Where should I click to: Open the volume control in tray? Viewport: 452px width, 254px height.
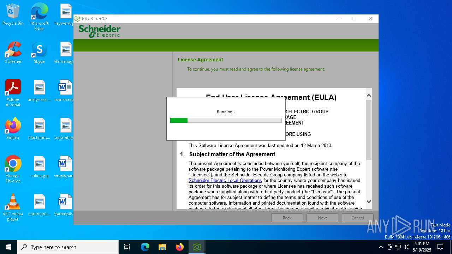click(x=406, y=247)
